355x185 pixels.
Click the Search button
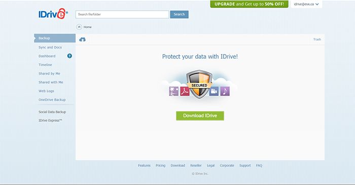coord(180,15)
